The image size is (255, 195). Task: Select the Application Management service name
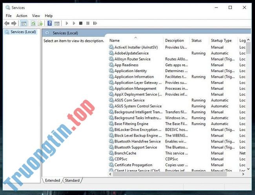135,88
